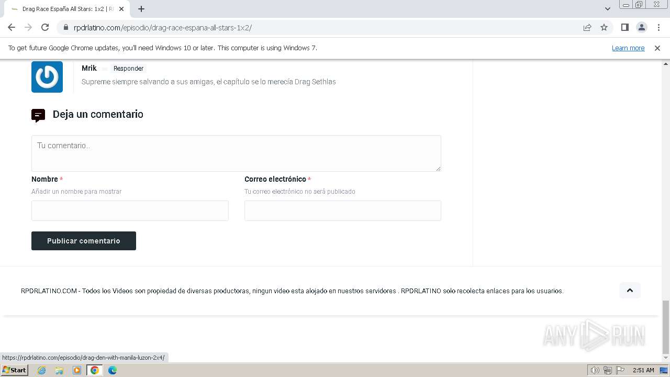This screenshot has height=377, width=670.
Task: Launch Internet Explorer from taskbar
Action: click(42, 370)
